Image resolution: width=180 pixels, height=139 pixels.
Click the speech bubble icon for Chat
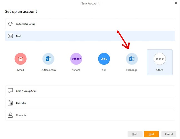pos(10,91)
